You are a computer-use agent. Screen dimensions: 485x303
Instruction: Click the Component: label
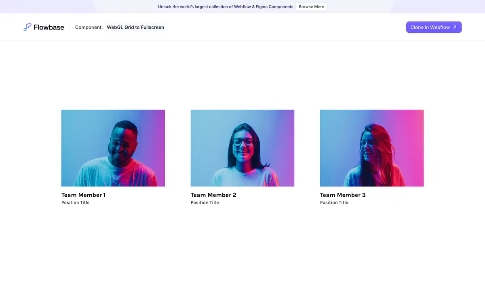tap(89, 27)
